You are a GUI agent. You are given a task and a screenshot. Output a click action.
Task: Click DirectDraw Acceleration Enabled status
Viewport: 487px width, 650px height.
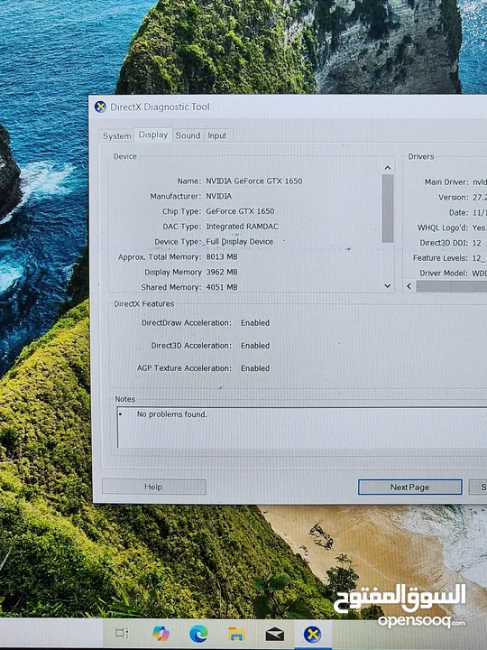[x=255, y=323]
